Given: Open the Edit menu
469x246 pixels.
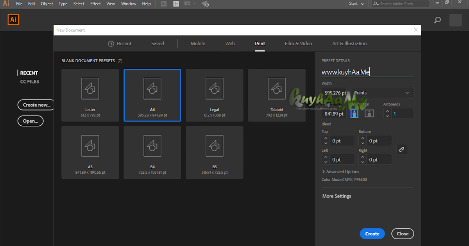Looking at the screenshot, I should [x=32, y=4].
